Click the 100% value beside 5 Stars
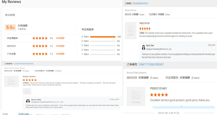Screen dimensions: 217x115 click(x=119, y=37)
